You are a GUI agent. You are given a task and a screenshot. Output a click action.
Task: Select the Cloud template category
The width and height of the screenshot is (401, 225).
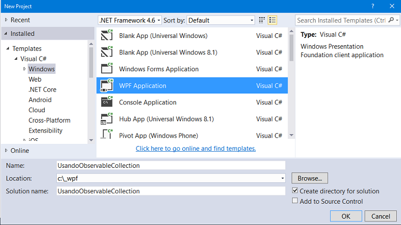click(x=37, y=110)
